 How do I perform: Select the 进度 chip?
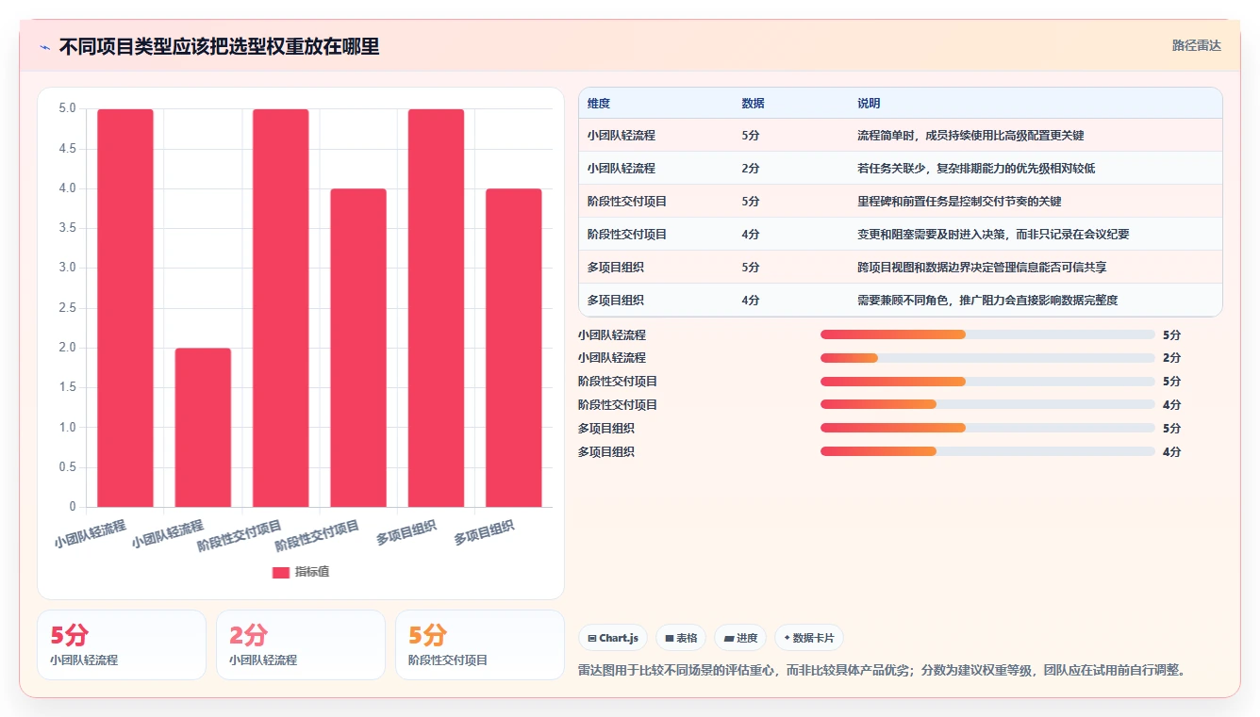coord(740,638)
